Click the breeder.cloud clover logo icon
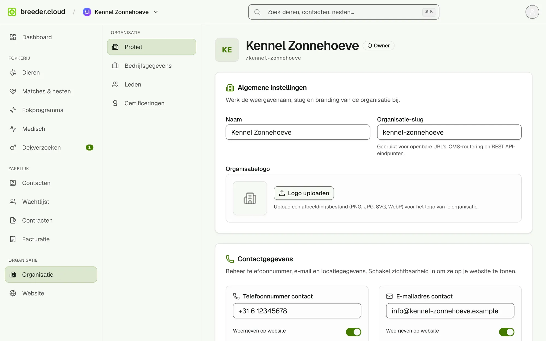This screenshot has width=546, height=341. coord(12,12)
